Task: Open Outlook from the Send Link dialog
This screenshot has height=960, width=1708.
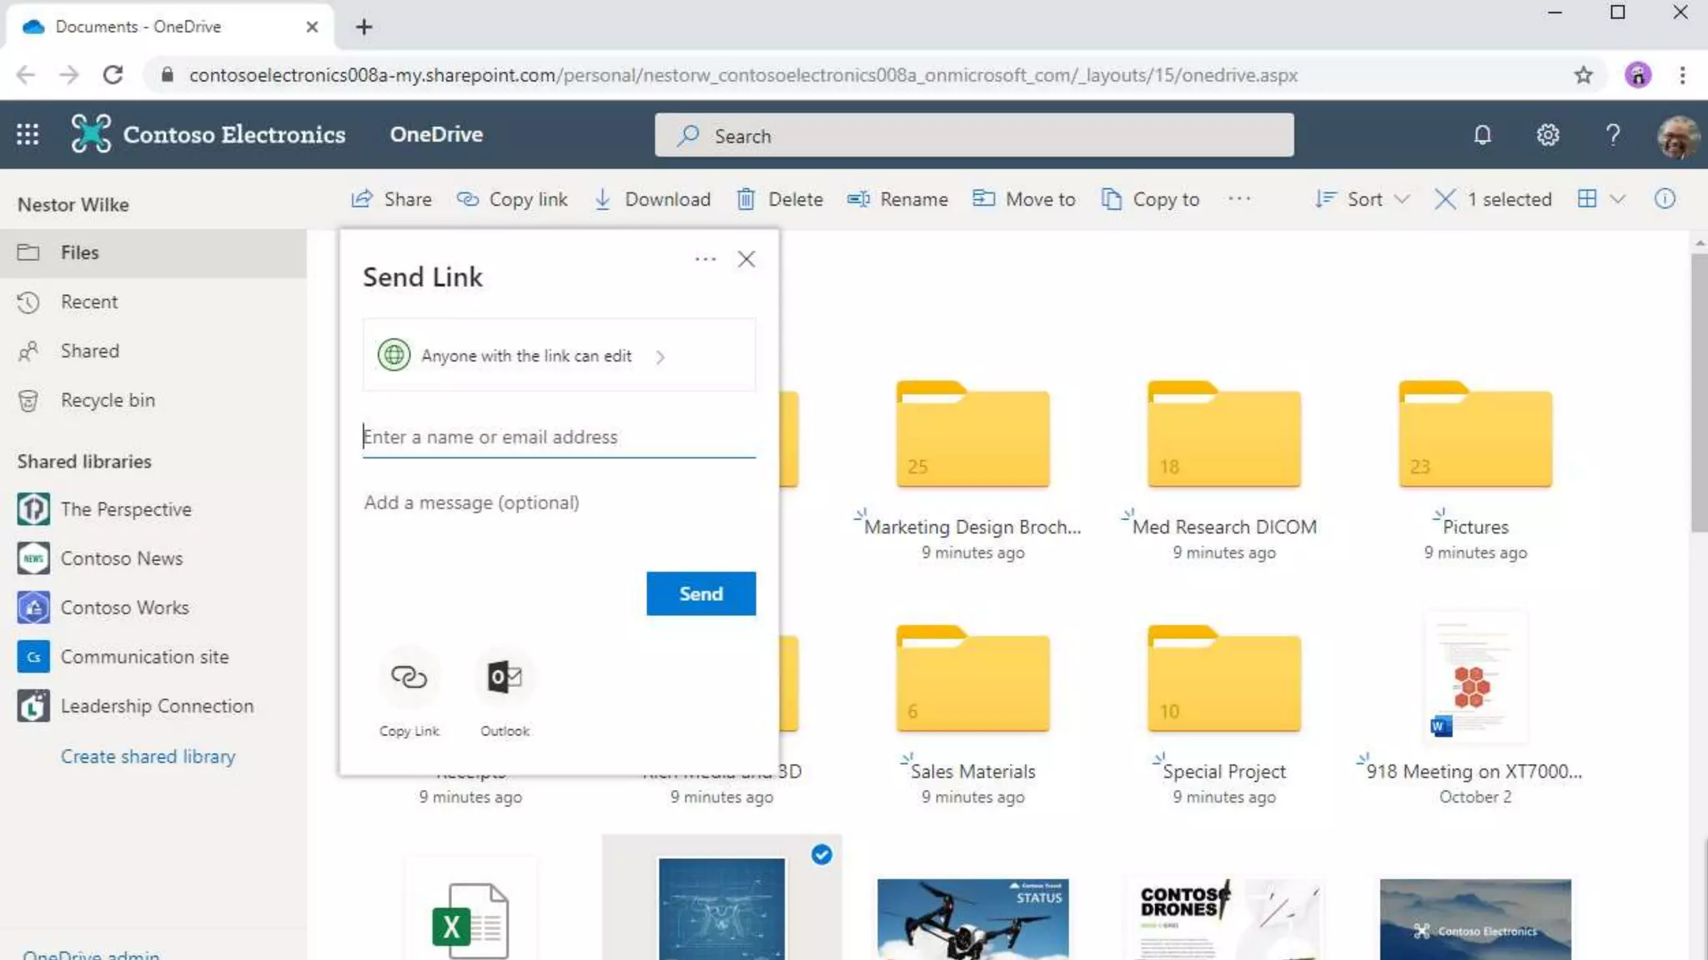Action: (x=505, y=677)
